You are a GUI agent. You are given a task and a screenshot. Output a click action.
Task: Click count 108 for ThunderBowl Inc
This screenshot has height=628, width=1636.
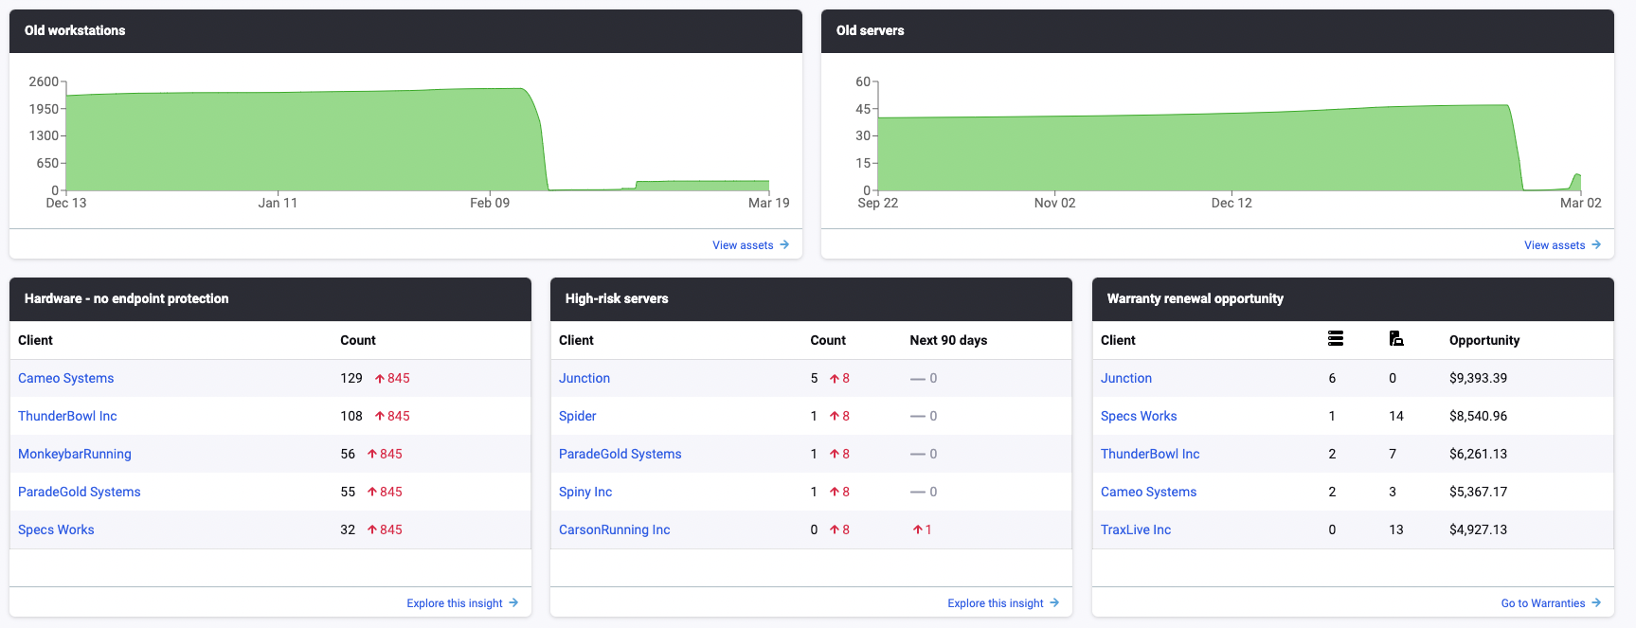point(351,416)
